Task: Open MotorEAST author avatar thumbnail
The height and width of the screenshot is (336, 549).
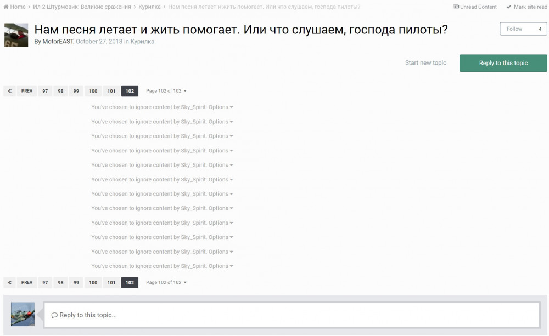Action: [16, 35]
